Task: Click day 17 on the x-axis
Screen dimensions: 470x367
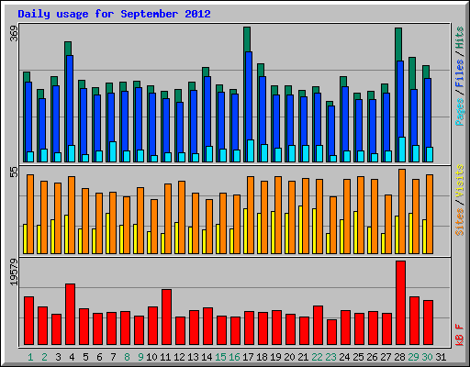Action: 248,357
